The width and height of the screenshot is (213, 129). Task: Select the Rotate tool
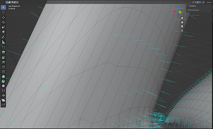click(x=3, y=22)
